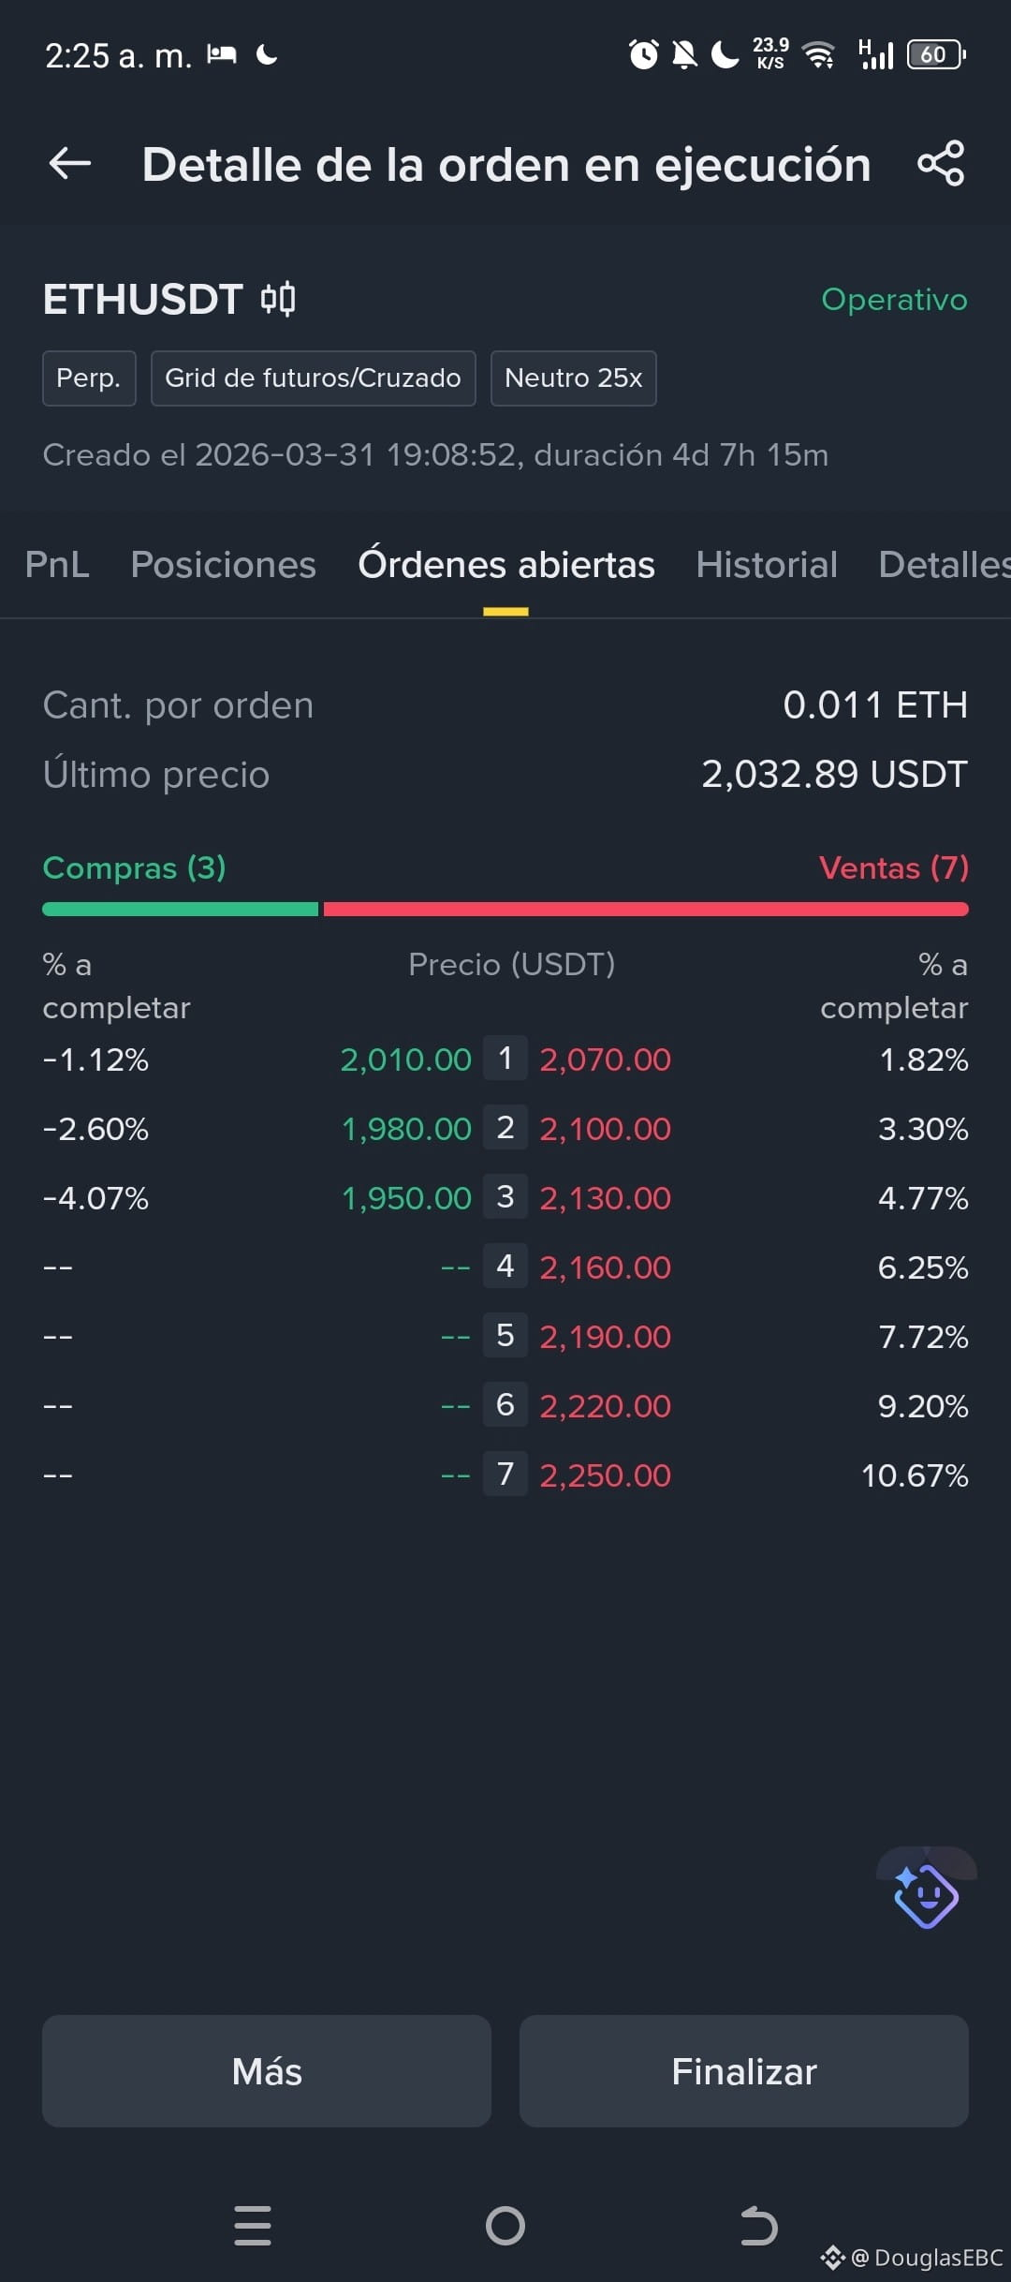Open the Historial tab
The height and width of the screenshot is (2282, 1011).
pos(767,565)
